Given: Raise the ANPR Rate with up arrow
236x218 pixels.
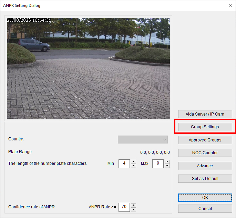Looking at the screenshot, I should (133, 205).
